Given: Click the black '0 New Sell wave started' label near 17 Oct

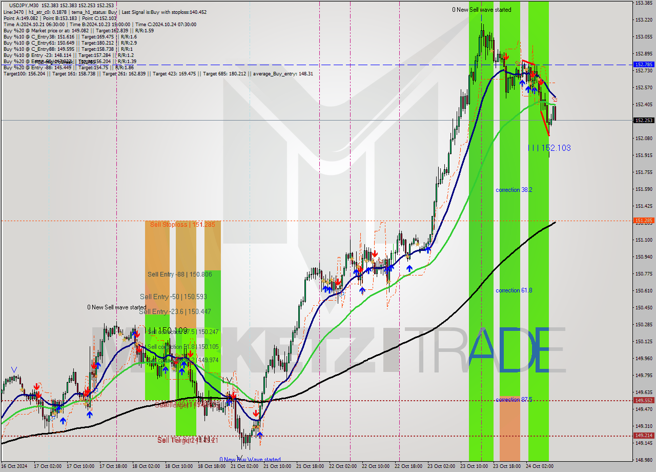Looking at the screenshot, I should [x=116, y=307].
